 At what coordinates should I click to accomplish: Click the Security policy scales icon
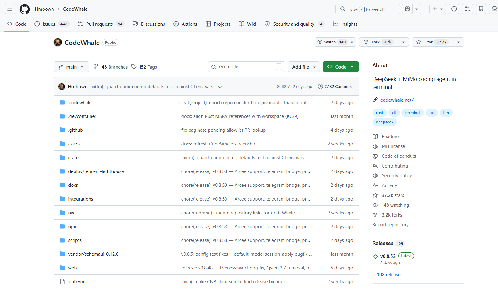(375, 176)
